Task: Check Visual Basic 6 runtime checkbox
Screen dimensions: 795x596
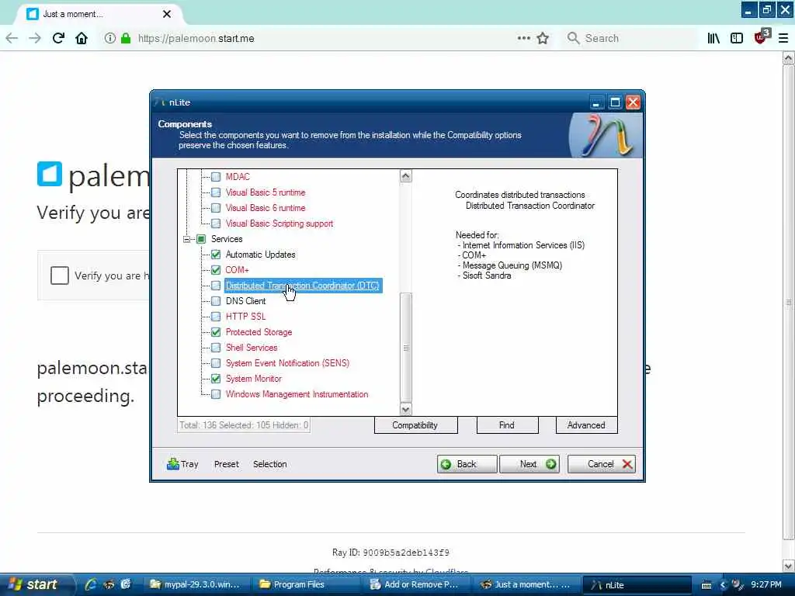Action: point(216,208)
